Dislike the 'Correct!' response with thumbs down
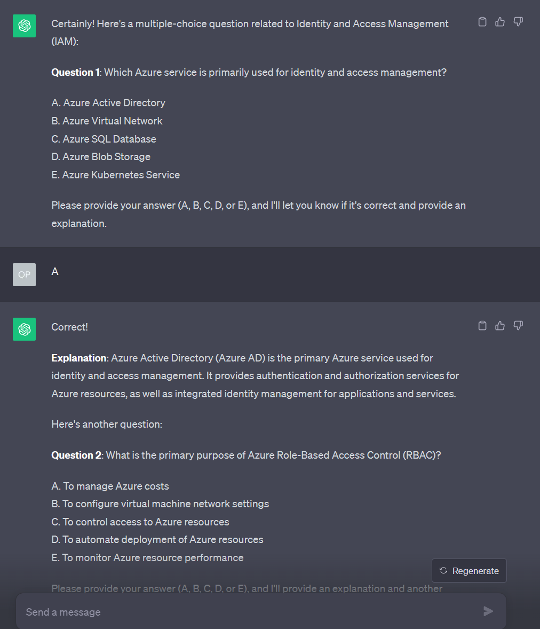 pos(518,326)
